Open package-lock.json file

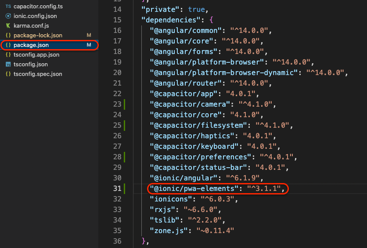point(38,35)
